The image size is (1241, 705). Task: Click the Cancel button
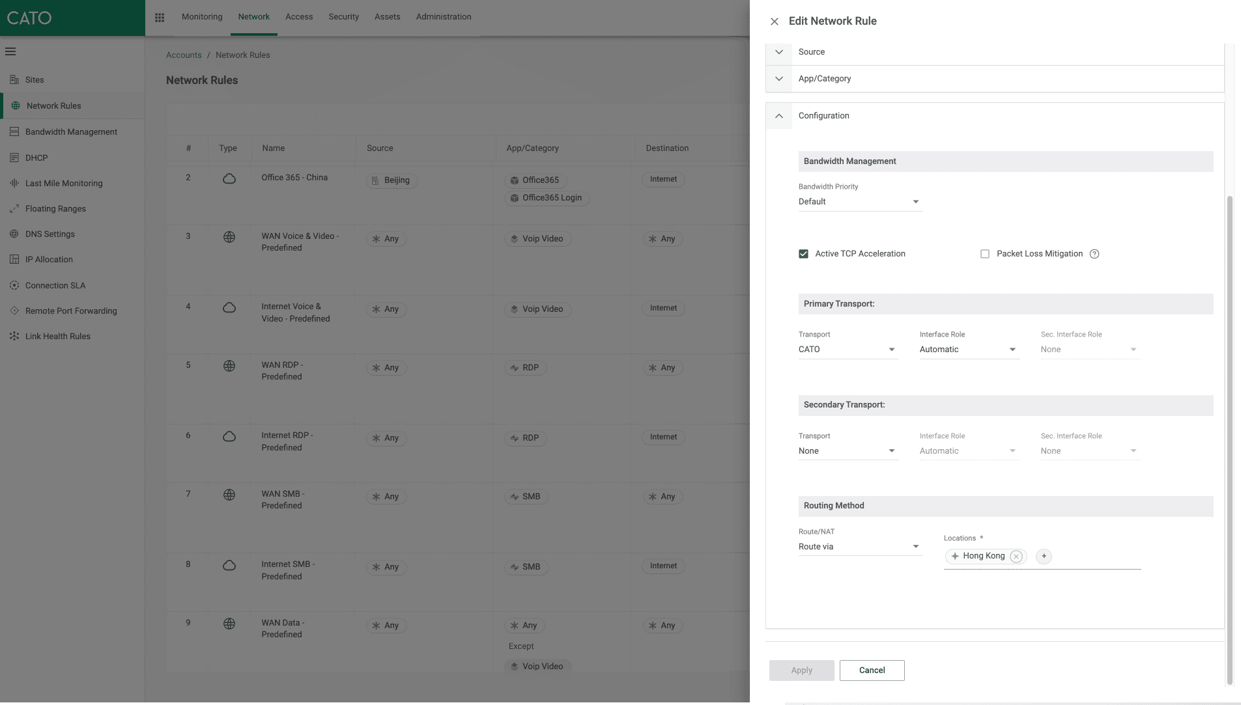point(872,670)
